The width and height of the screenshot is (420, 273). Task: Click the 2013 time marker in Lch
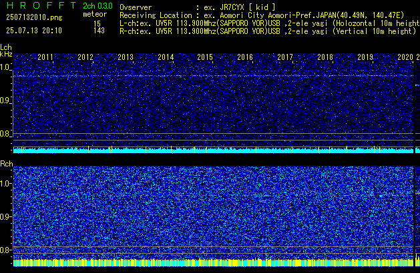click(126, 57)
